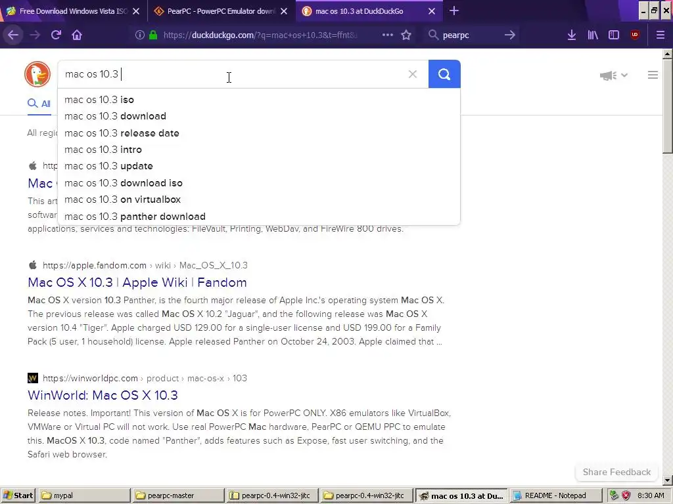Screen dimensions: 673x504
Task: Click in the DuckDuckGo search input field
Action: tap(243, 74)
